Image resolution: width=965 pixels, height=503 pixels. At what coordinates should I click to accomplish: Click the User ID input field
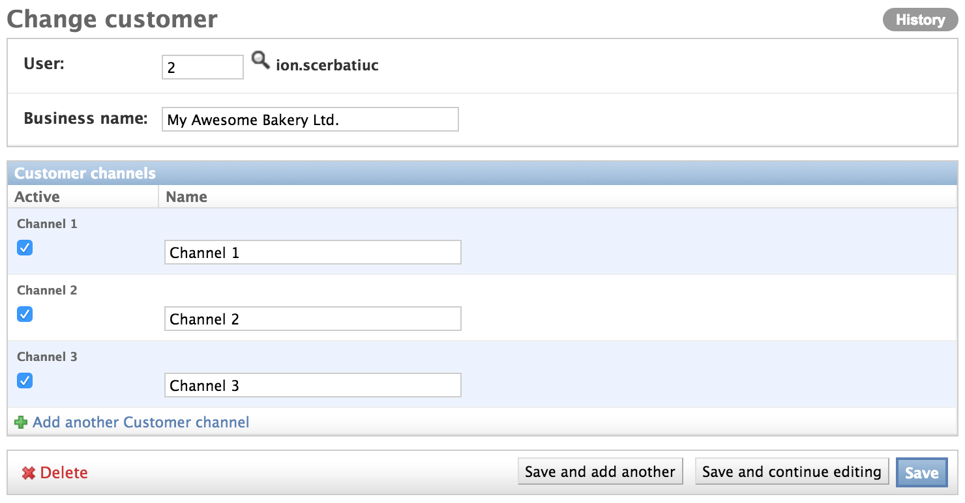click(x=202, y=66)
